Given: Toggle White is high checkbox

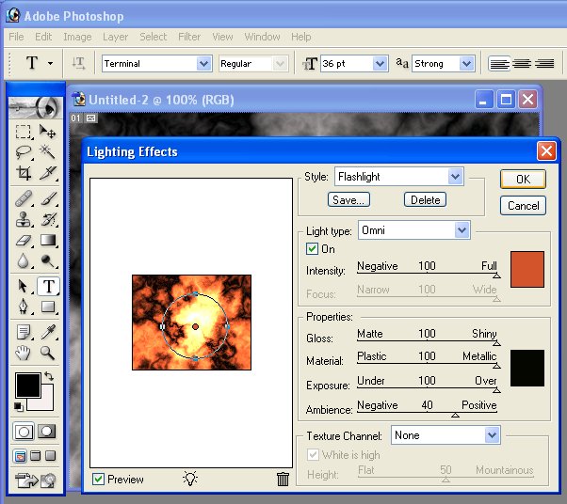Looking at the screenshot, I should pyautogui.click(x=313, y=454).
